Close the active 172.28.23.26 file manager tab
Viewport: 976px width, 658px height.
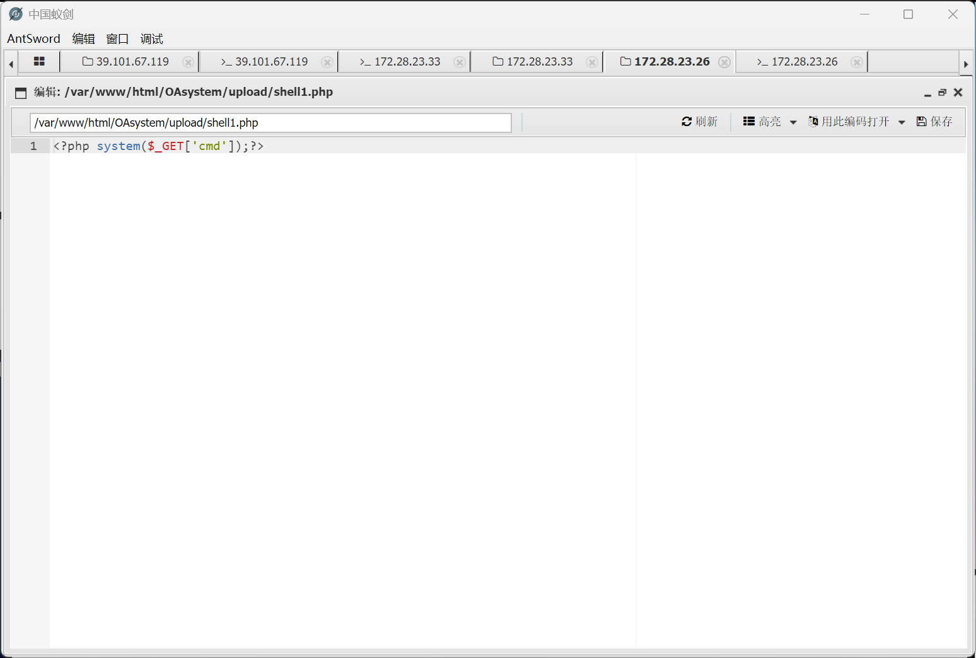coord(724,62)
